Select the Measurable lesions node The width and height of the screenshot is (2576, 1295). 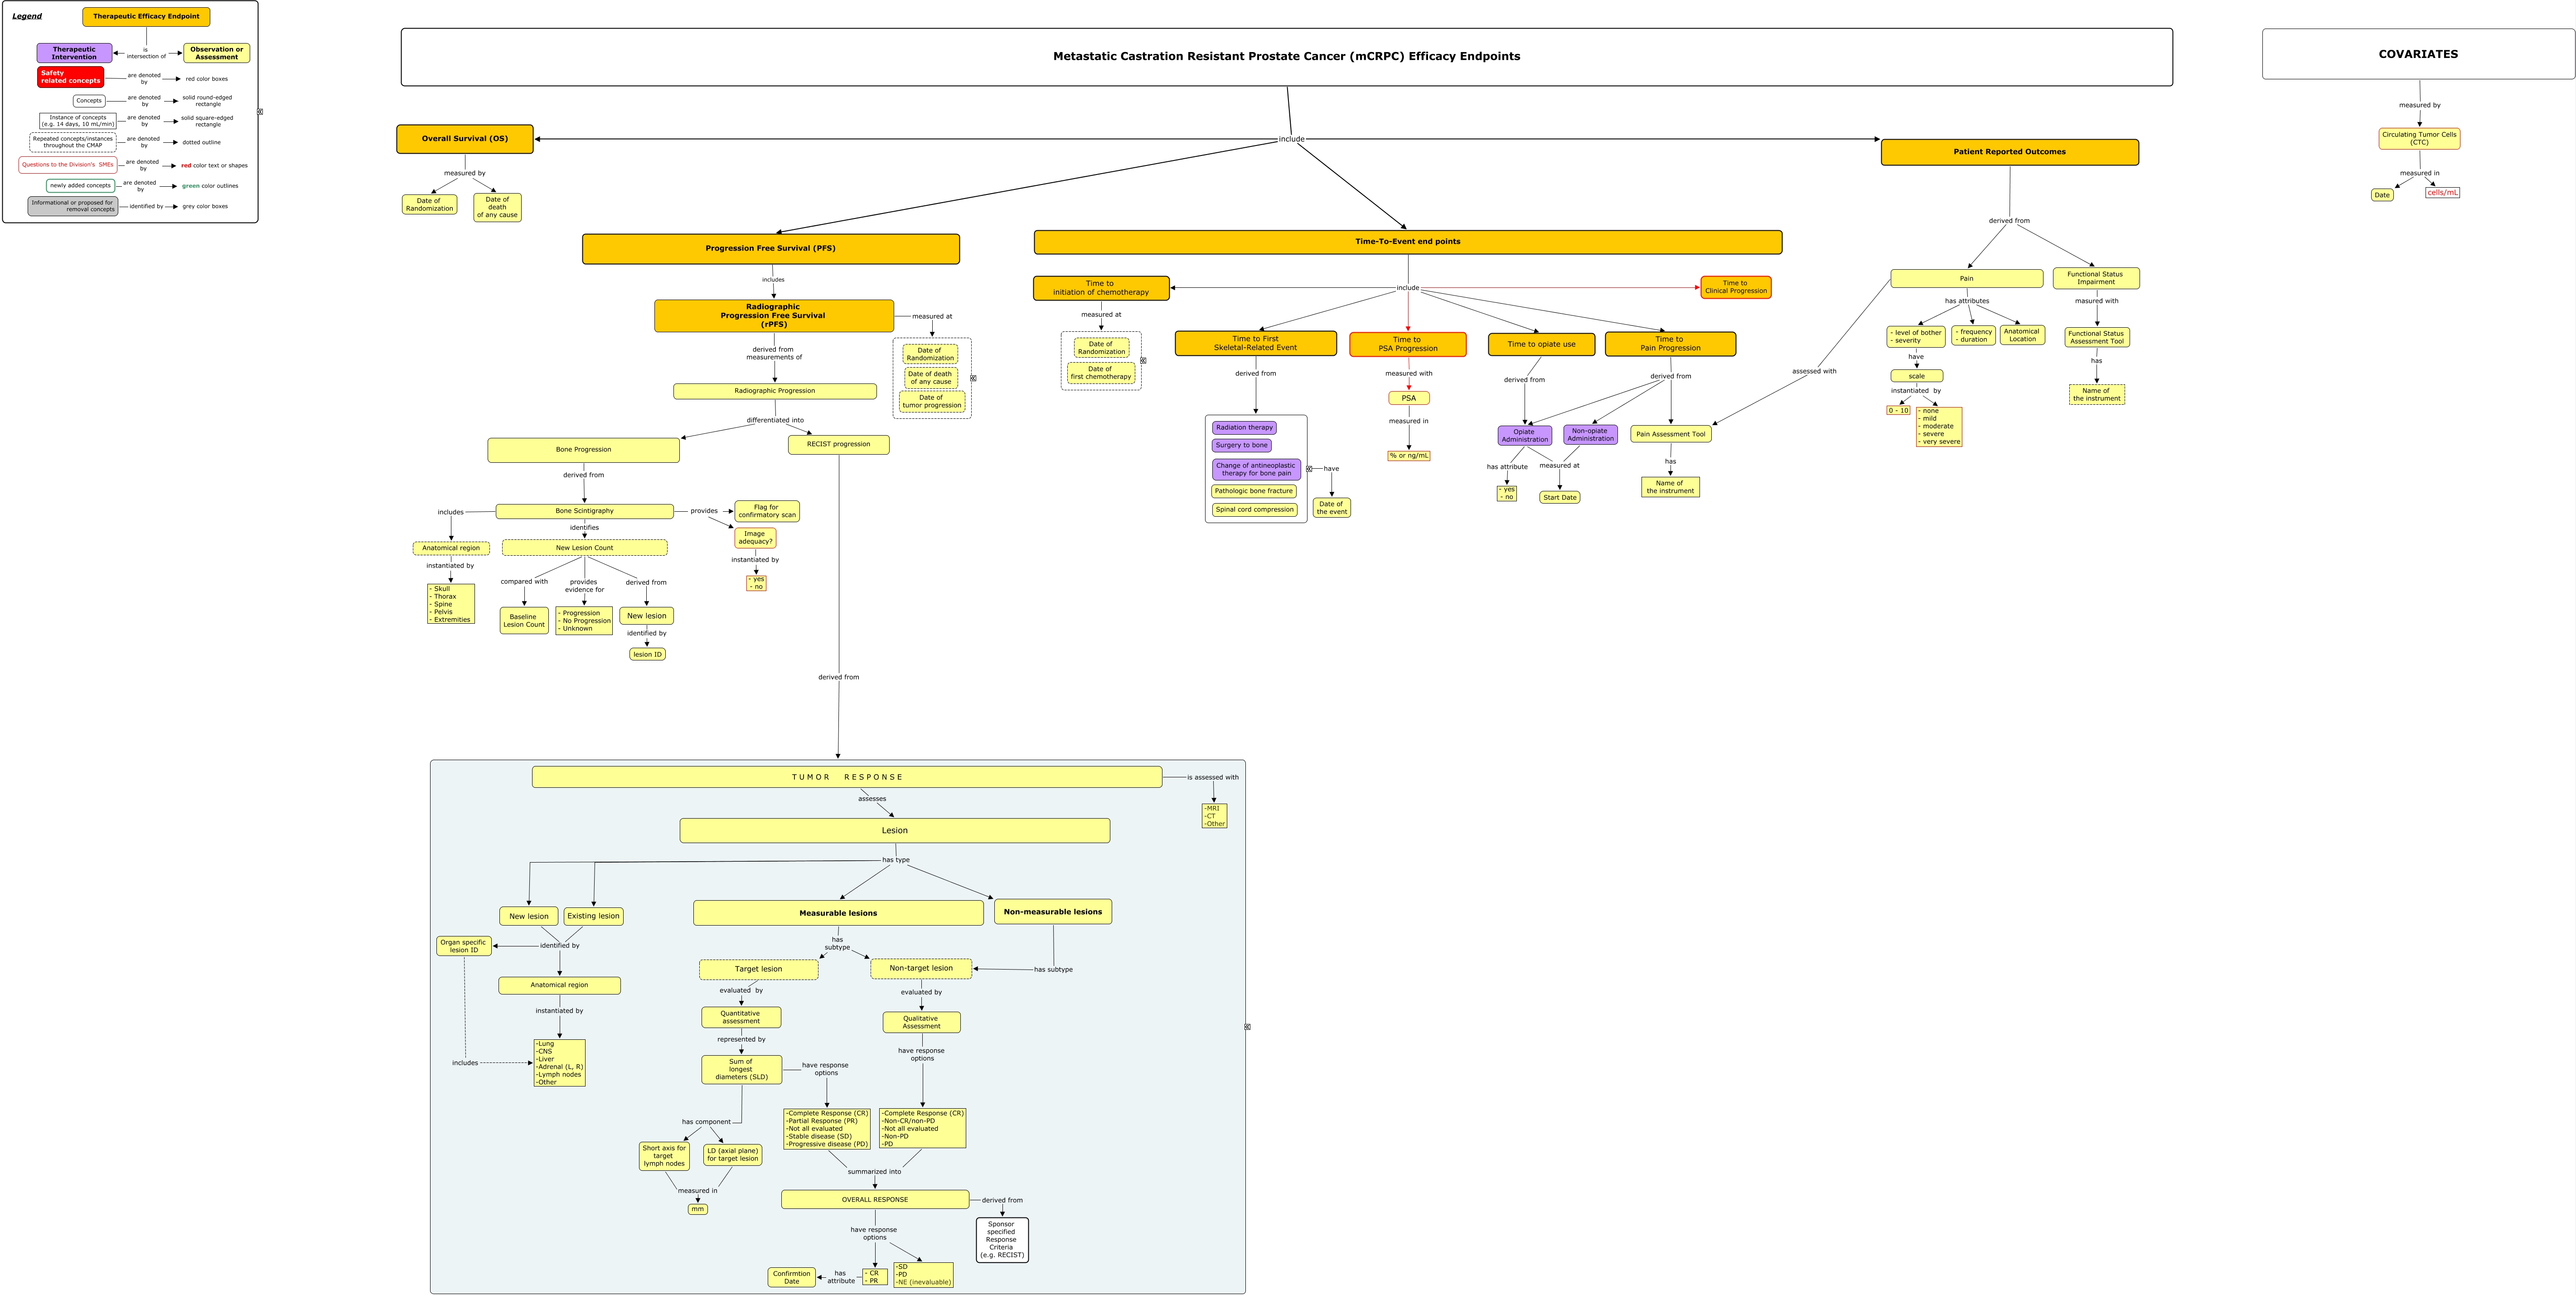(x=837, y=913)
